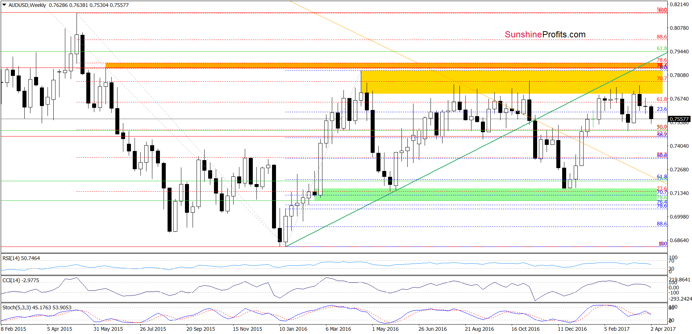Viewport: 692px width, 334px height.
Task: Click the 5 Feb 2017 date label
Action: point(617,329)
